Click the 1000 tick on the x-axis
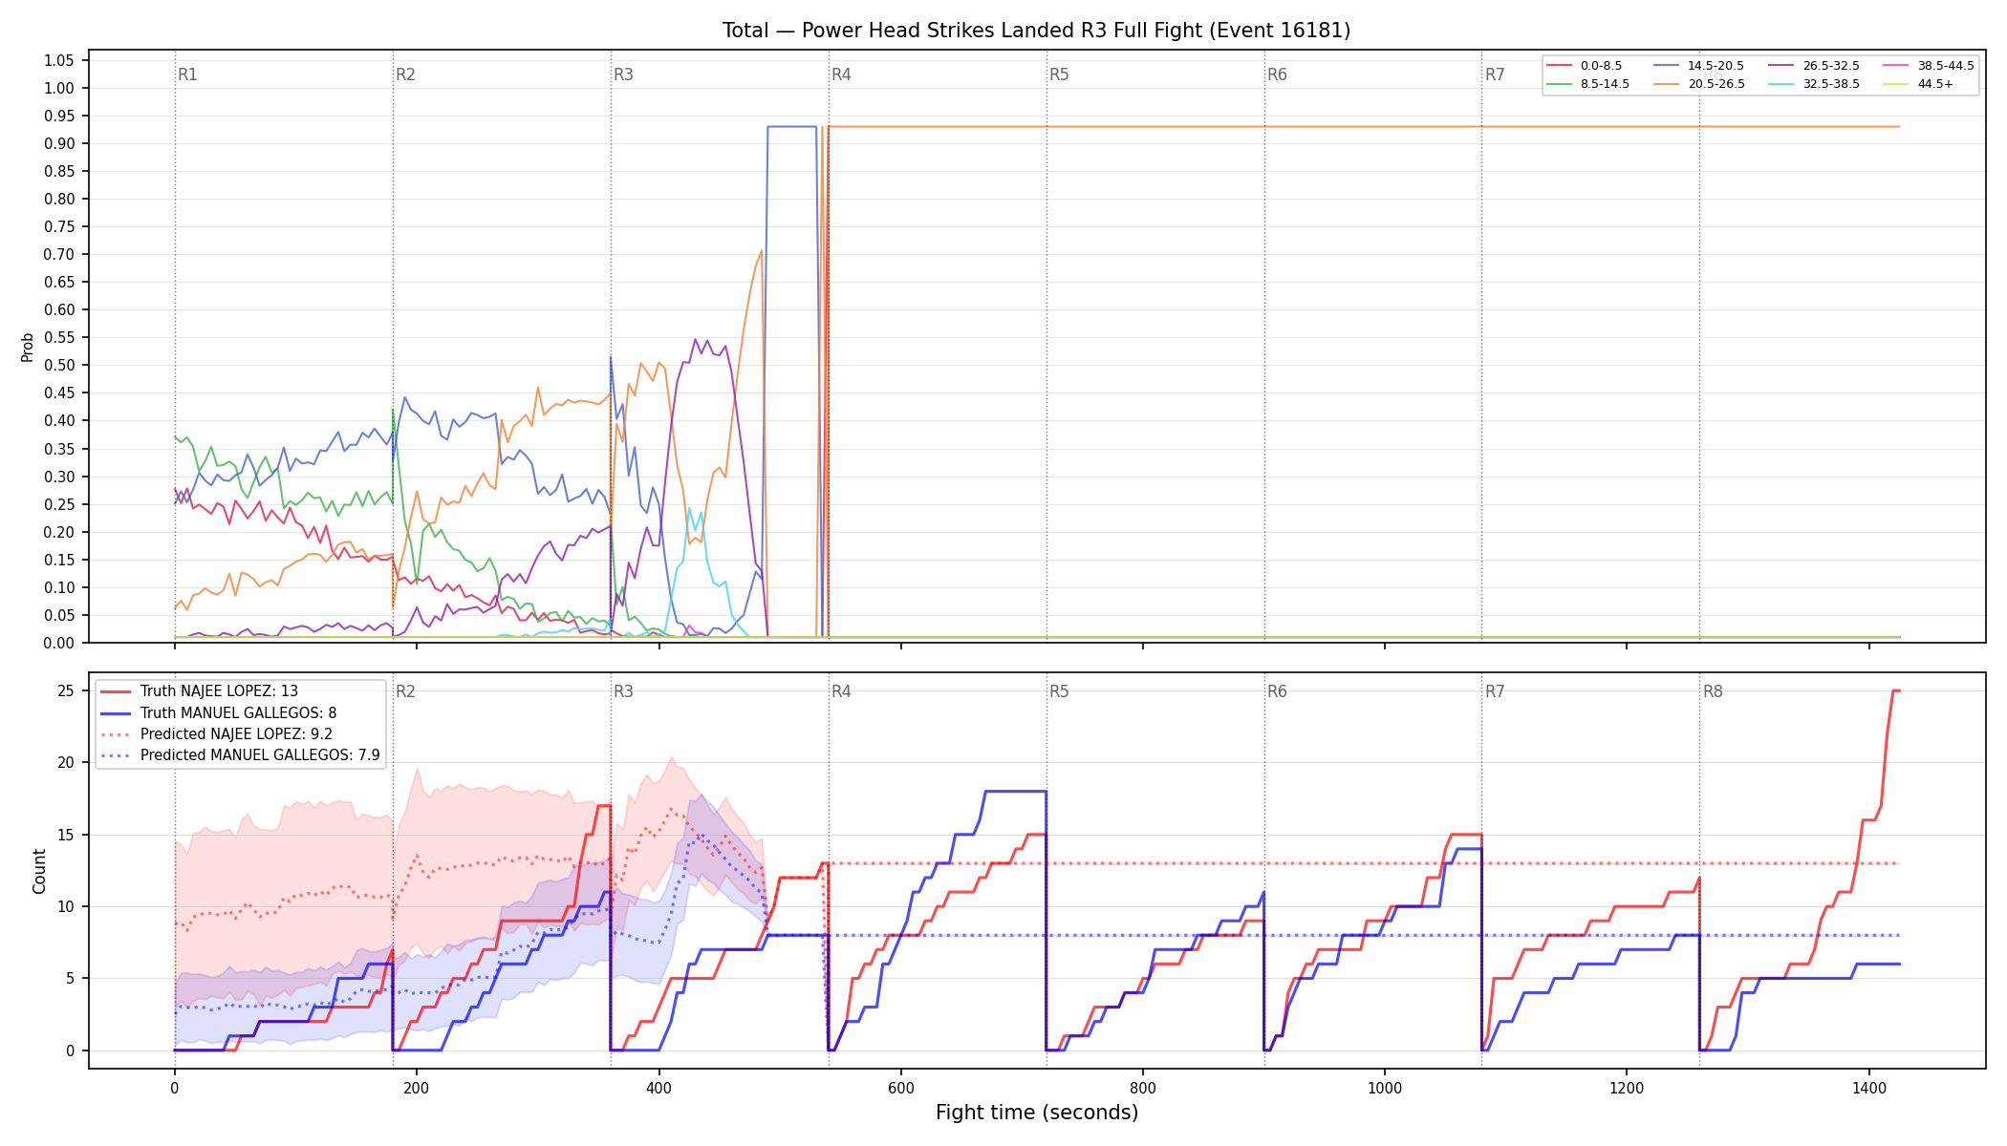The height and width of the screenshot is (1146, 2007). click(1385, 1088)
